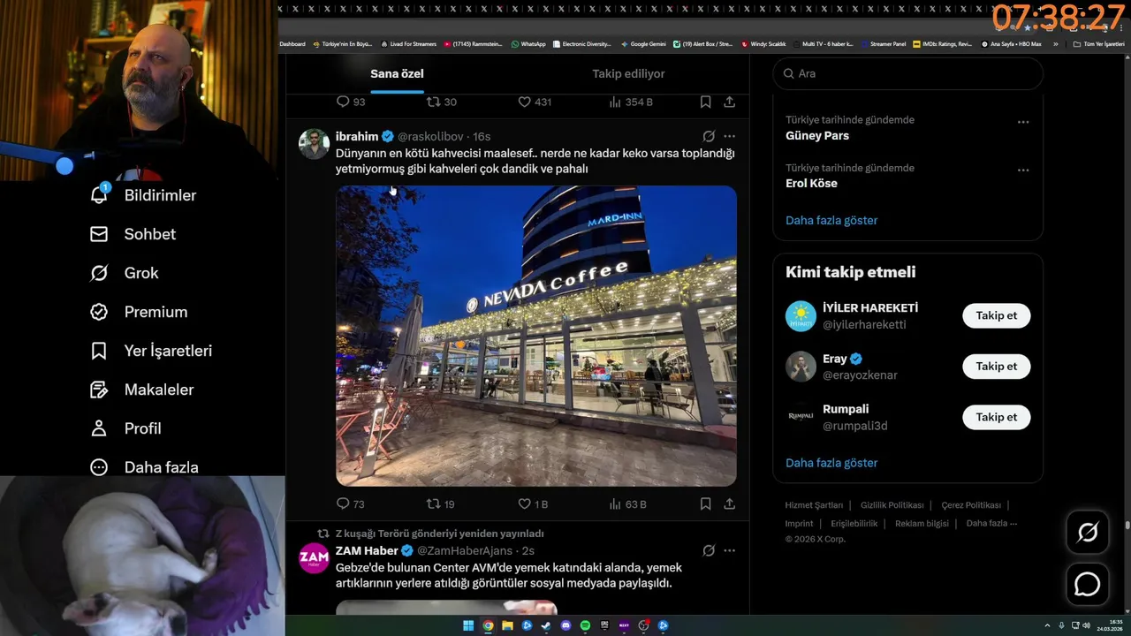Open ZAM Haber account name
The image size is (1131, 636).
[367, 550]
